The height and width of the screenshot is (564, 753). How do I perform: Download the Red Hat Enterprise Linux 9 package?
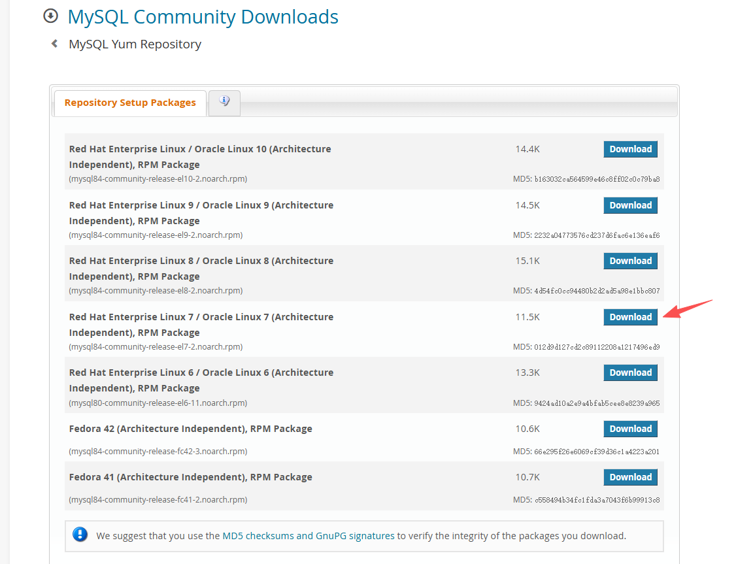click(x=631, y=205)
